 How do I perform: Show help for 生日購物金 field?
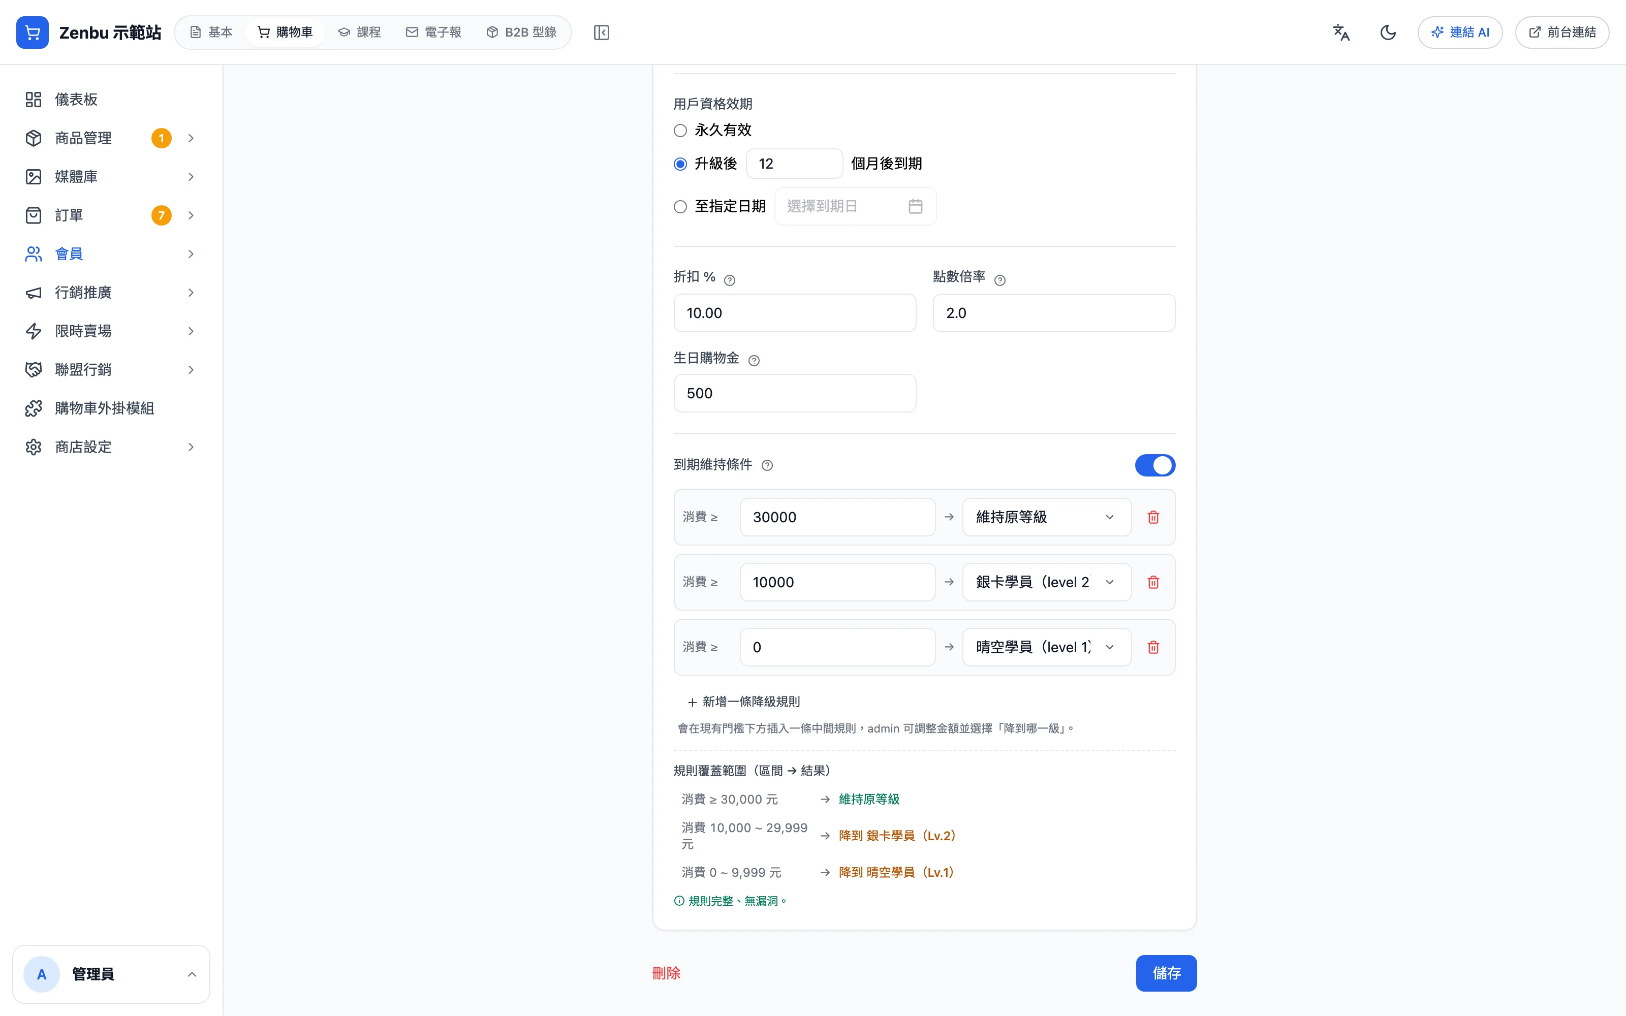click(754, 361)
